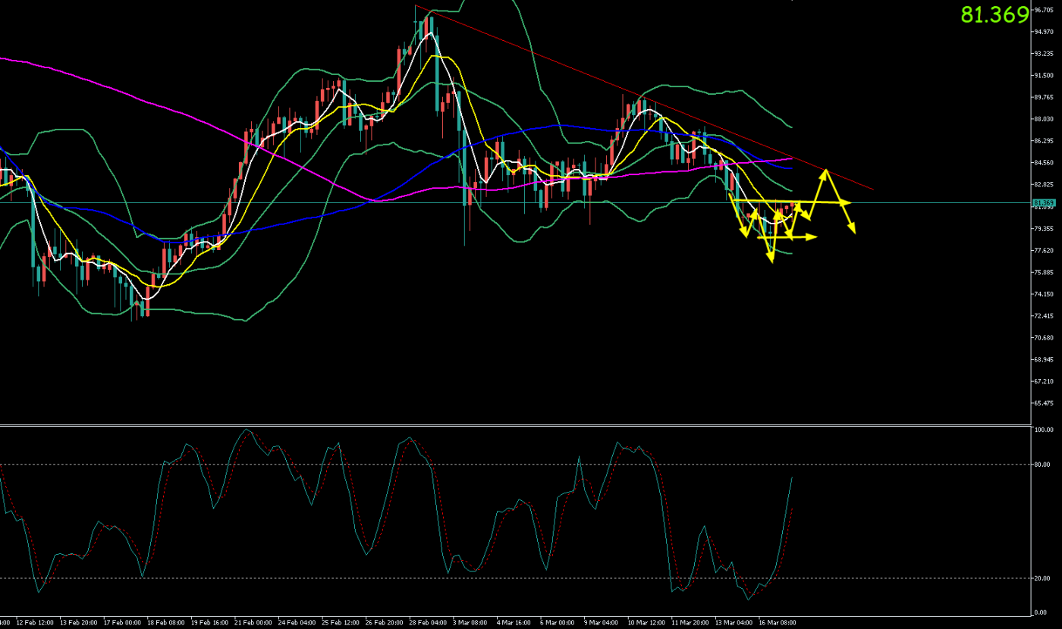The height and width of the screenshot is (629, 1062).
Task: Click the 6 Mar 00:00 time label
Action: tap(557, 622)
